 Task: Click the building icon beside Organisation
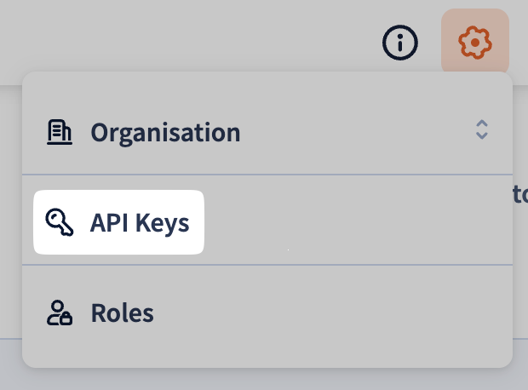pos(60,132)
